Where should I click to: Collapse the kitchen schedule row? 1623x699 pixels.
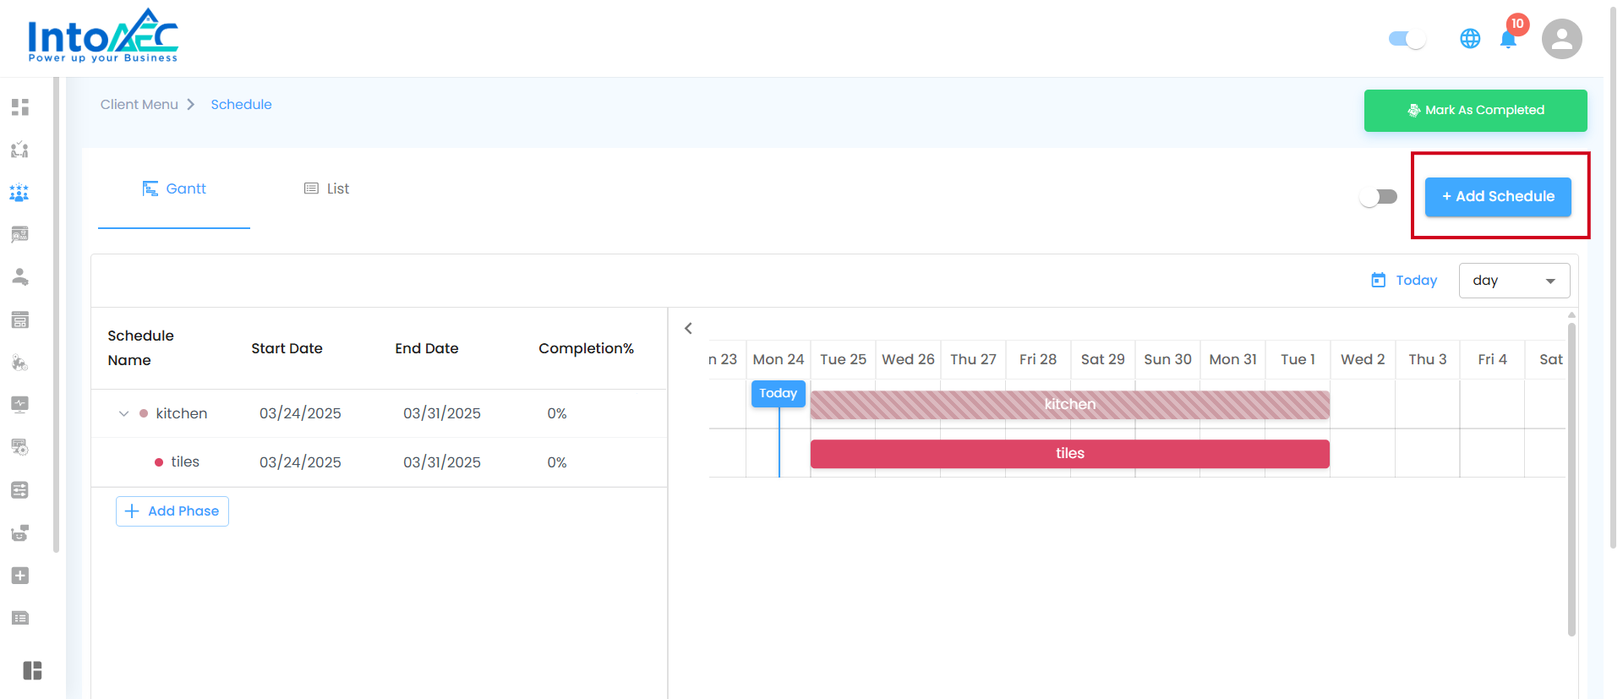[123, 413]
